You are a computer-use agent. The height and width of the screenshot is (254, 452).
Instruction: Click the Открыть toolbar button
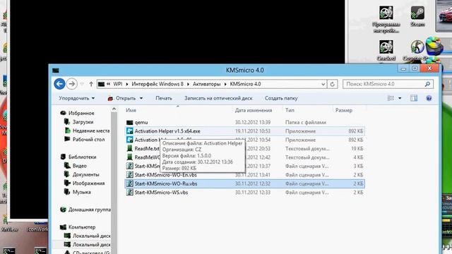click(x=122, y=98)
